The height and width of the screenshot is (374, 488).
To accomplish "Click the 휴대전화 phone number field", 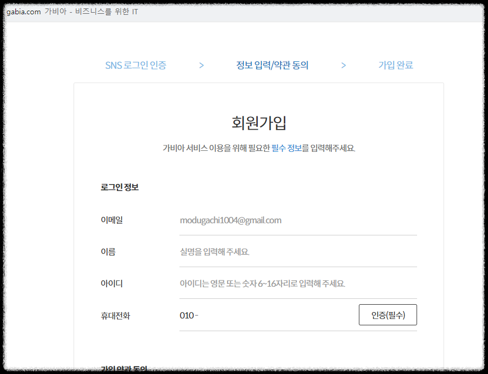I will [265, 315].
